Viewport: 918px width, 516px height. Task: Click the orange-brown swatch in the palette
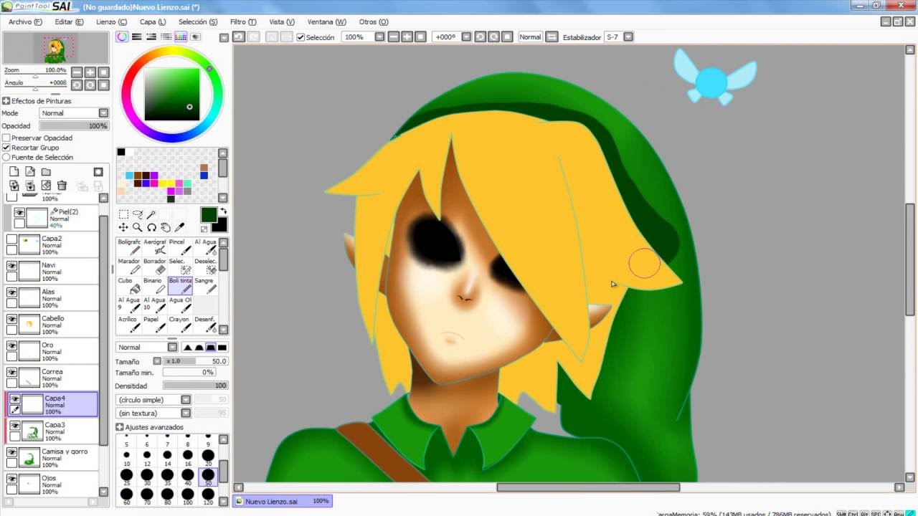coord(204,168)
